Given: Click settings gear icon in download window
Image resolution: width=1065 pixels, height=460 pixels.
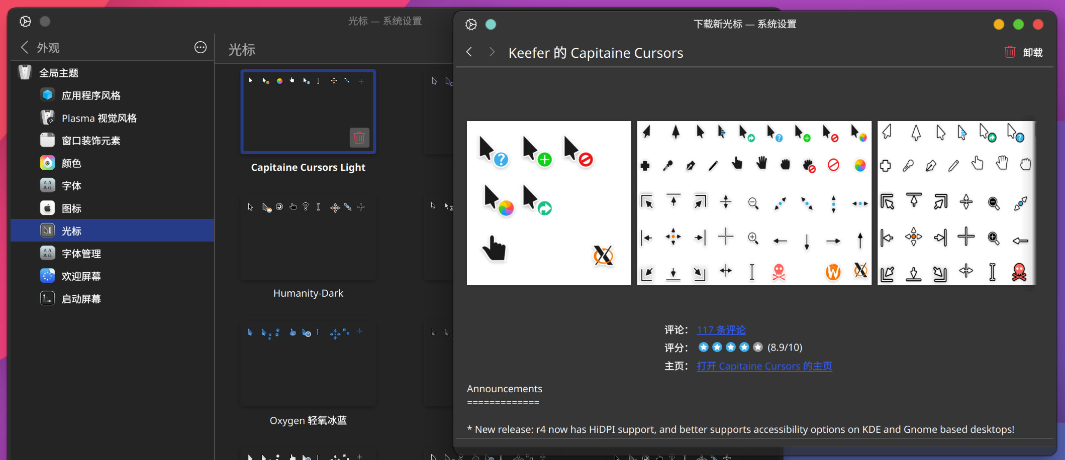Looking at the screenshot, I should 471,24.
